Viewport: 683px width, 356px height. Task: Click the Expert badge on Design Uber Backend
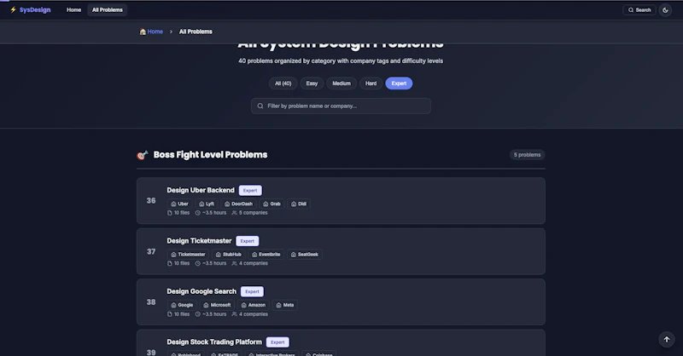tap(250, 191)
